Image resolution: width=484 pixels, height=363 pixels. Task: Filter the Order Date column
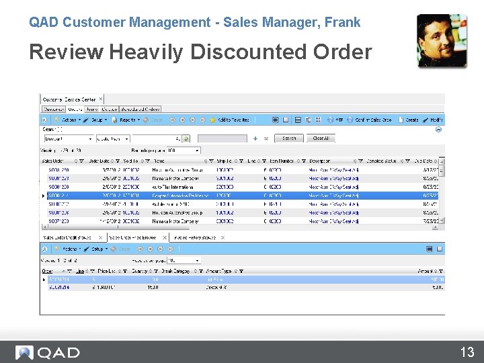coord(118,161)
